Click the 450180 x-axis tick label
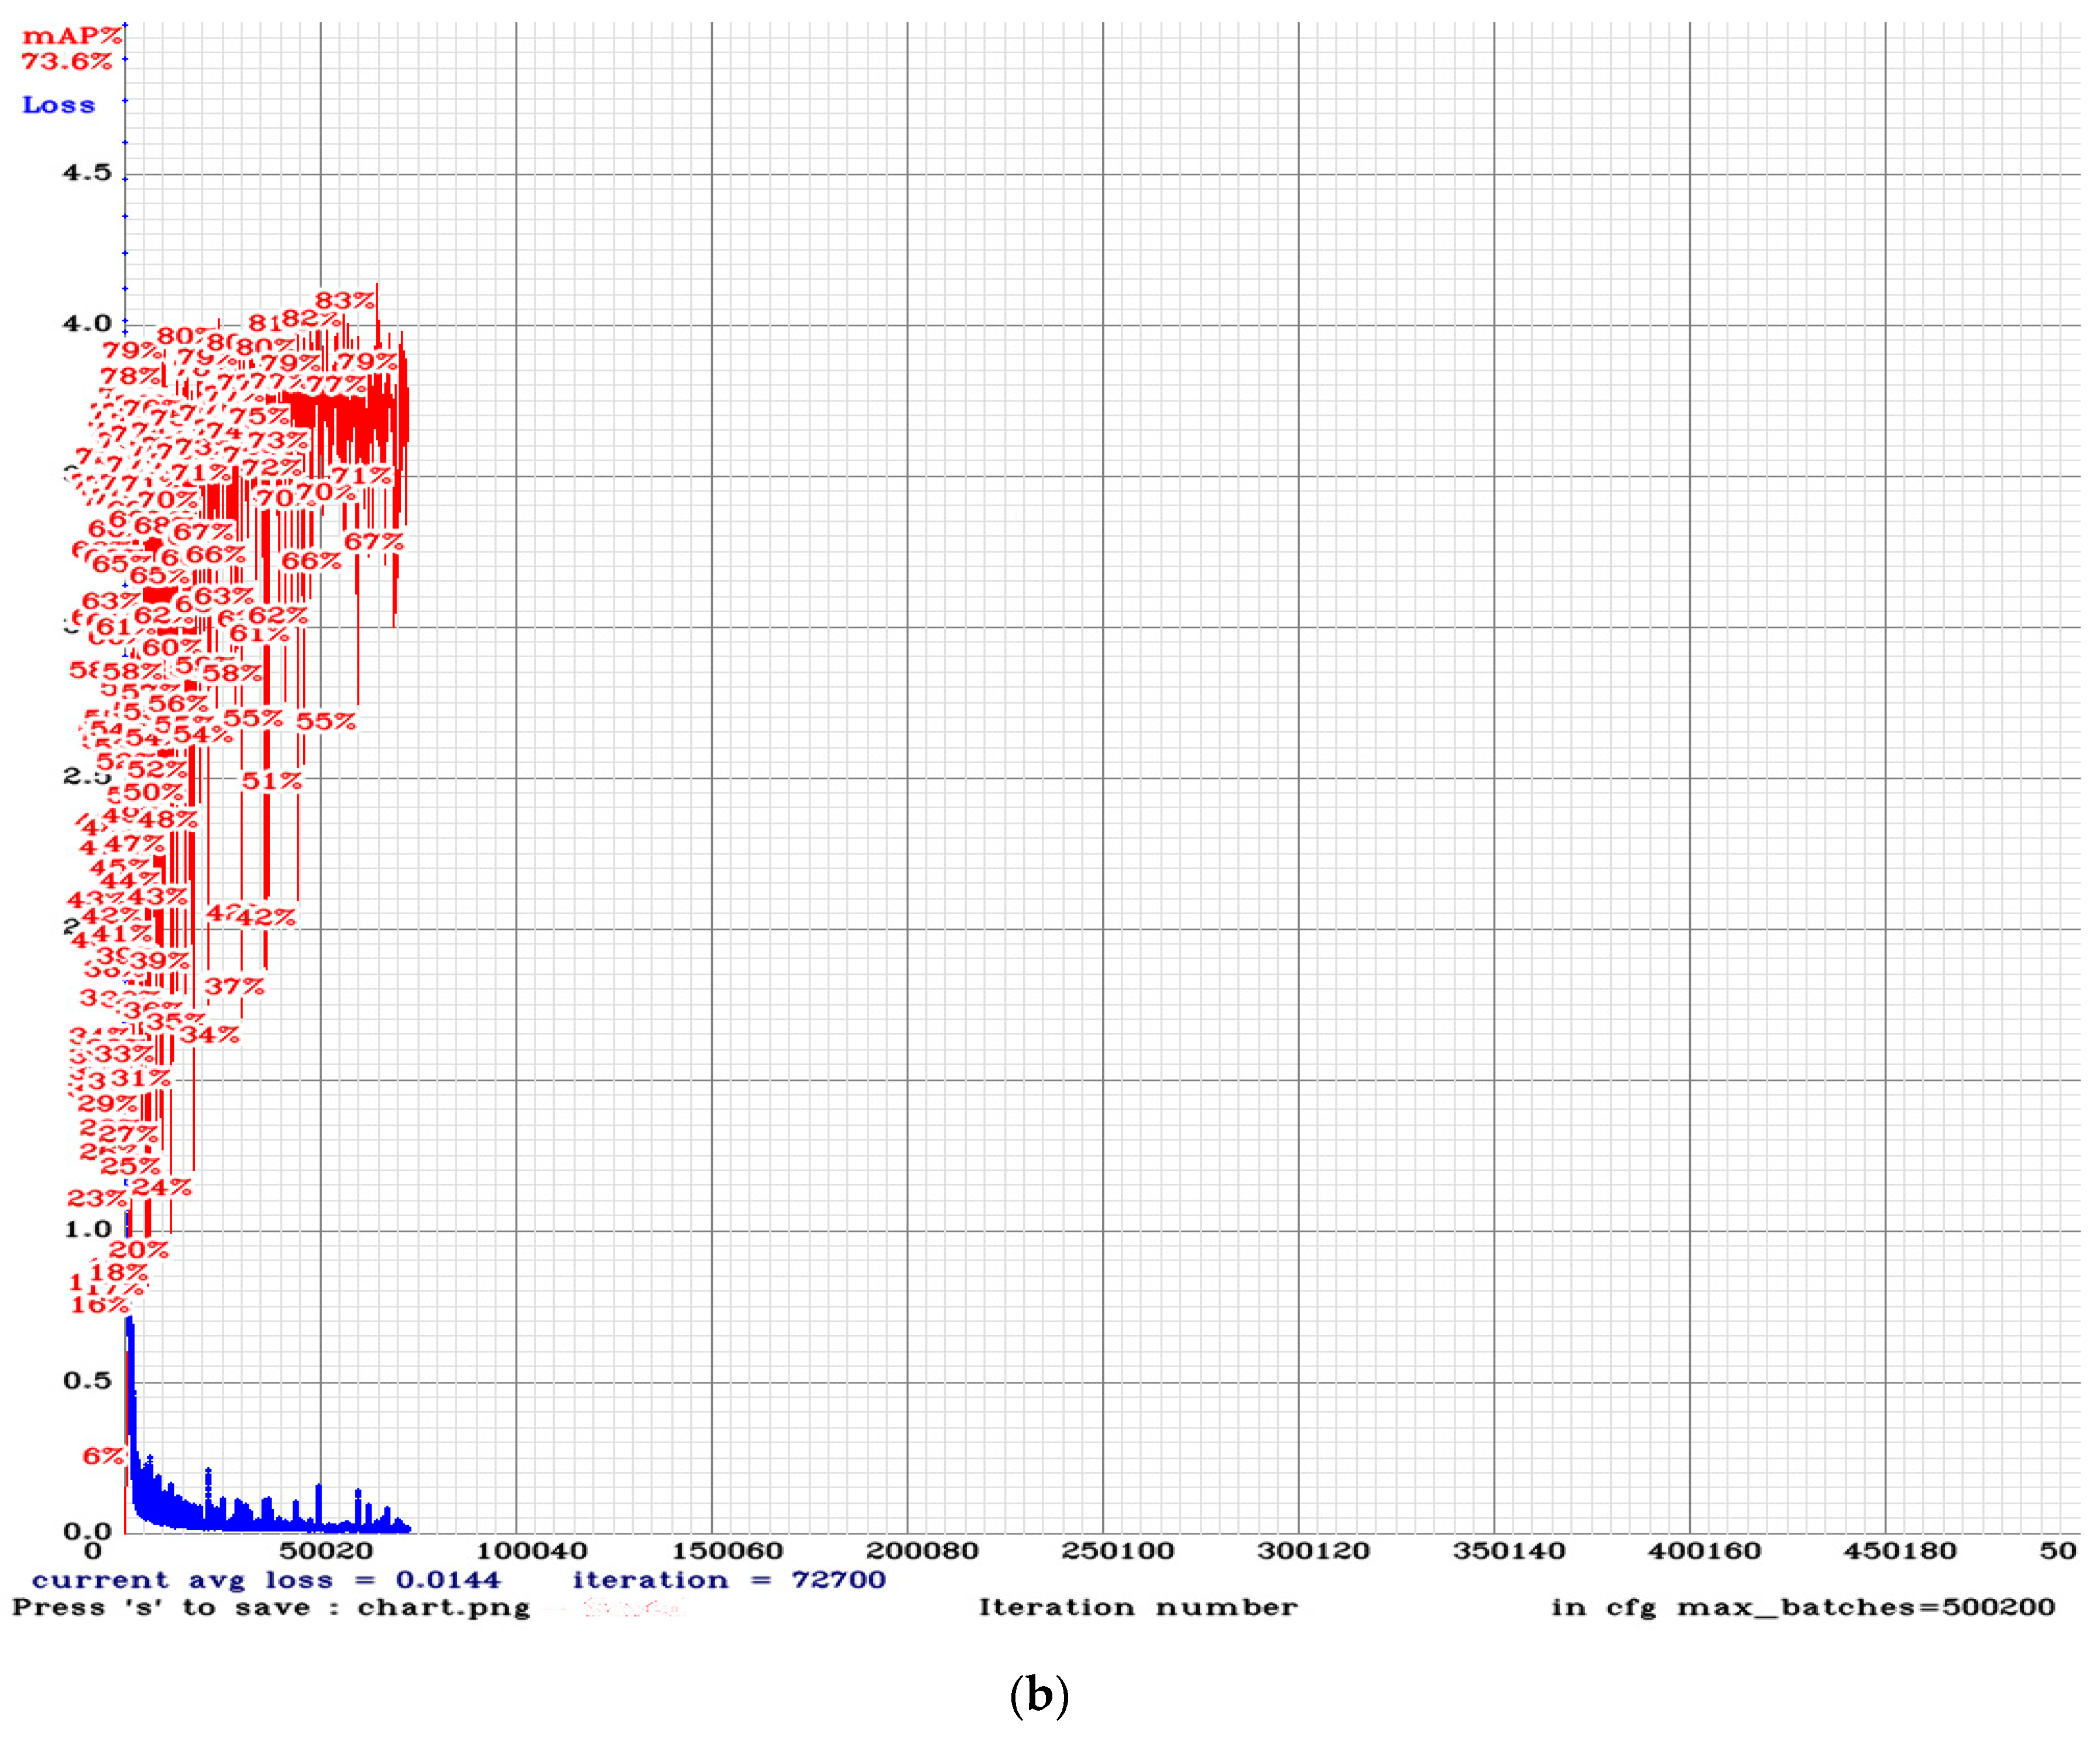 1899,1551
